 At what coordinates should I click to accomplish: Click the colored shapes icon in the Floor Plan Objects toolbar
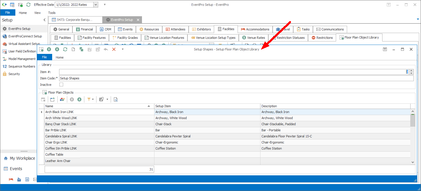(x=62, y=99)
